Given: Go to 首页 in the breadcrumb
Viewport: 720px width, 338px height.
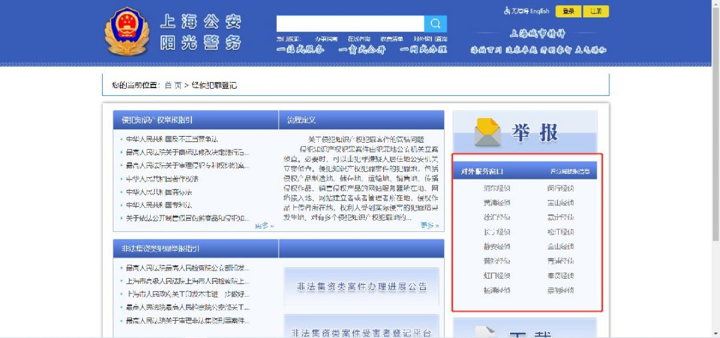Looking at the screenshot, I should (173, 85).
